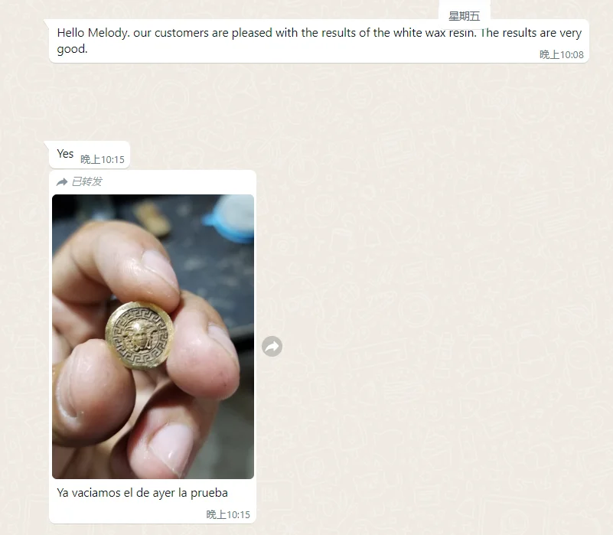Click the 星期五 date label
This screenshot has height=535, width=613.
click(x=464, y=16)
